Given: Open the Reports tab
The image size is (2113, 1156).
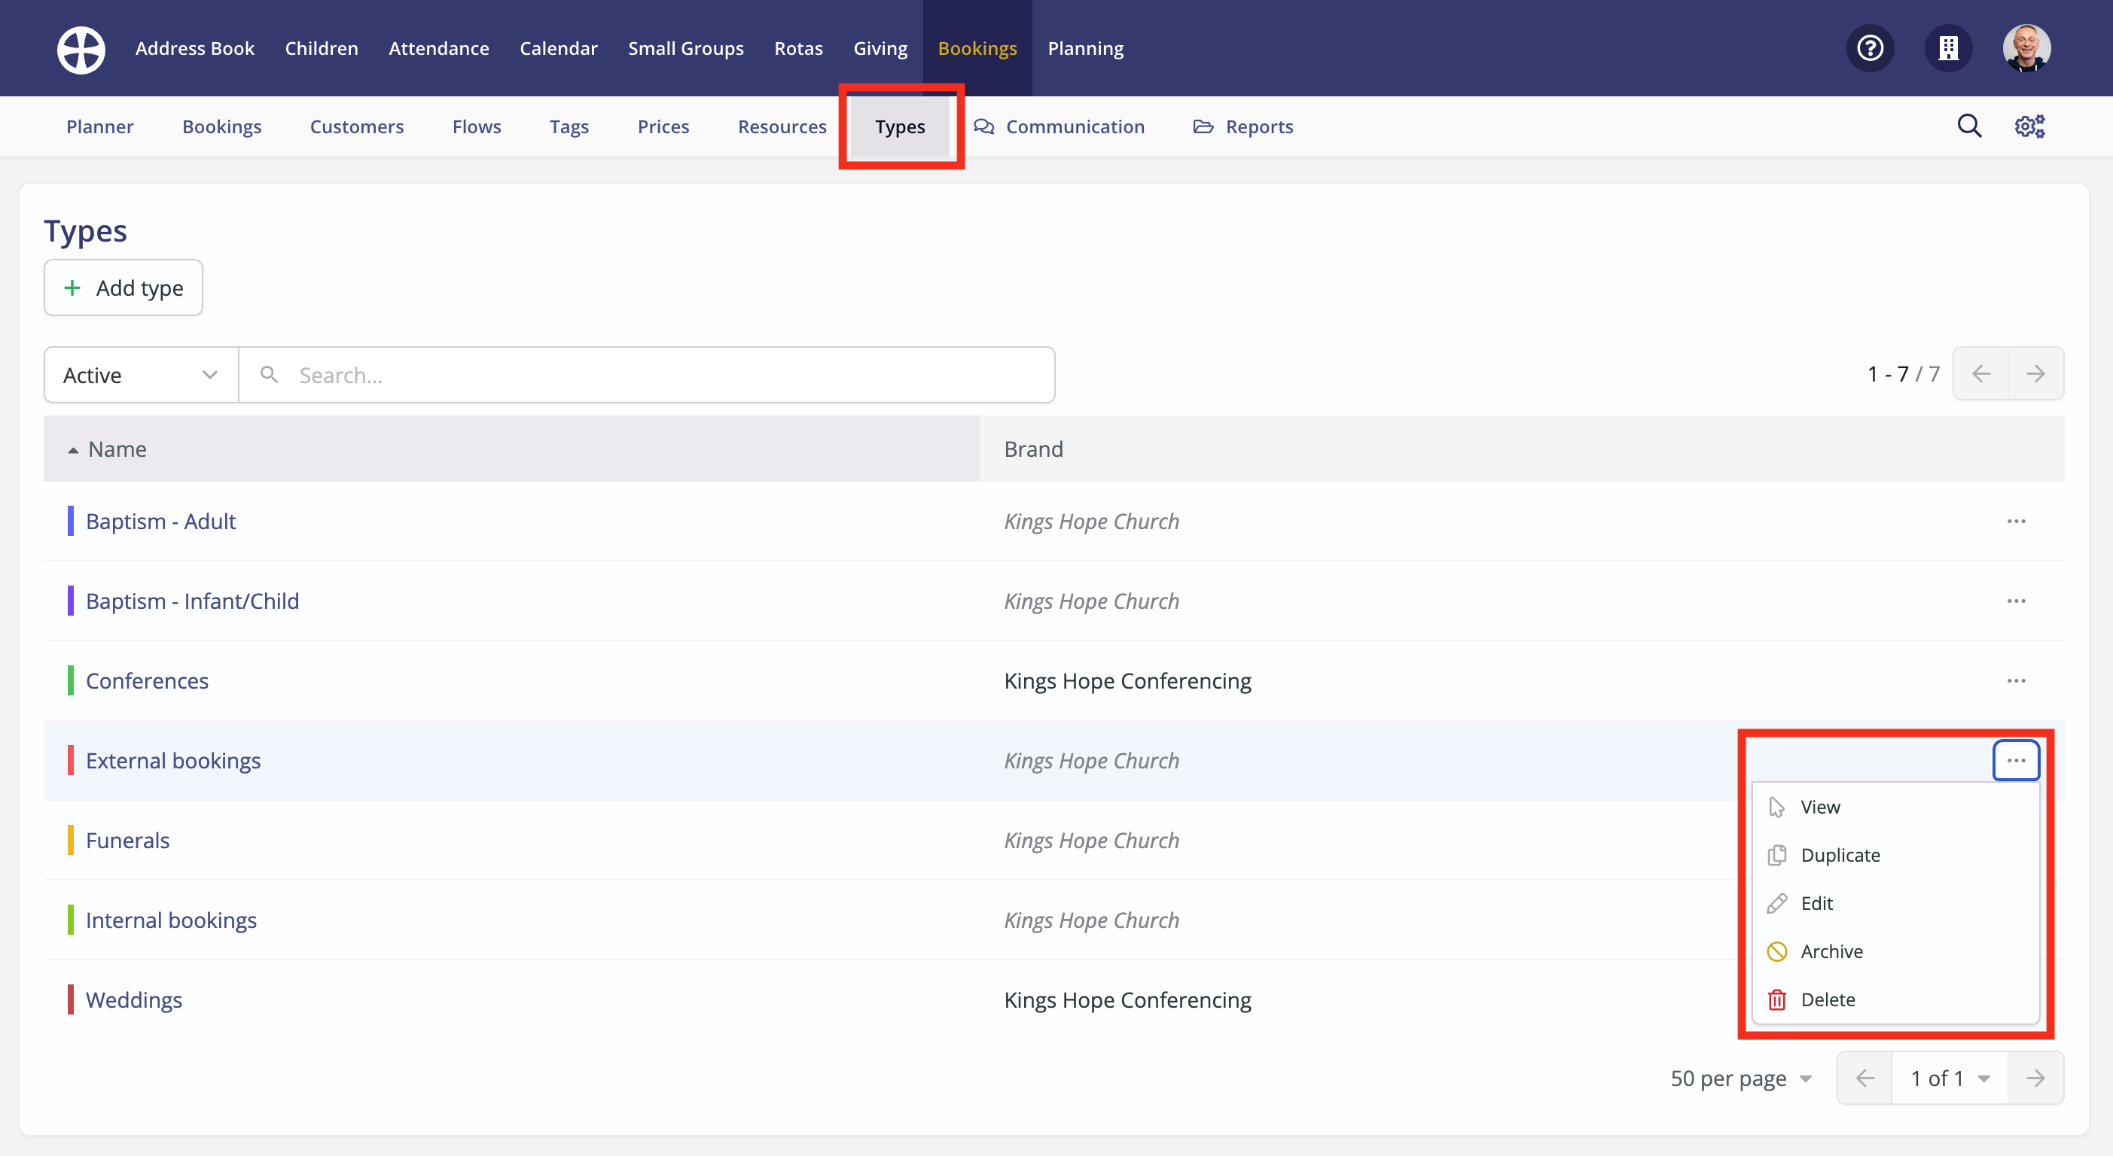Looking at the screenshot, I should pos(1242,126).
